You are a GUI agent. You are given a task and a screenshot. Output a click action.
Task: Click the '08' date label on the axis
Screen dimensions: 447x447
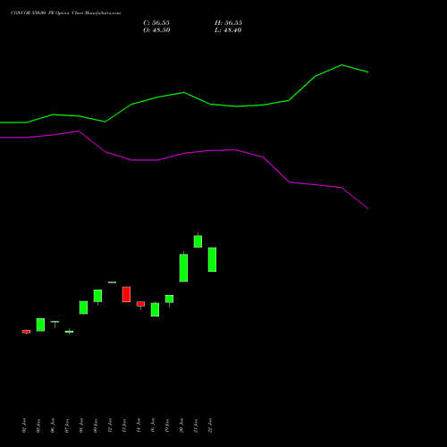(81, 426)
